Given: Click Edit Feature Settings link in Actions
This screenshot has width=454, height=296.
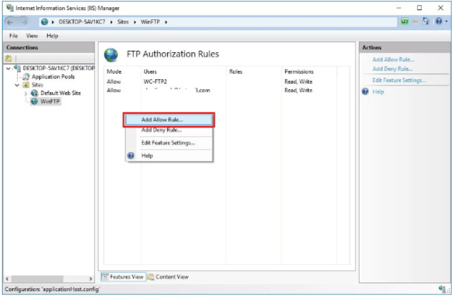Looking at the screenshot, I should [399, 81].
